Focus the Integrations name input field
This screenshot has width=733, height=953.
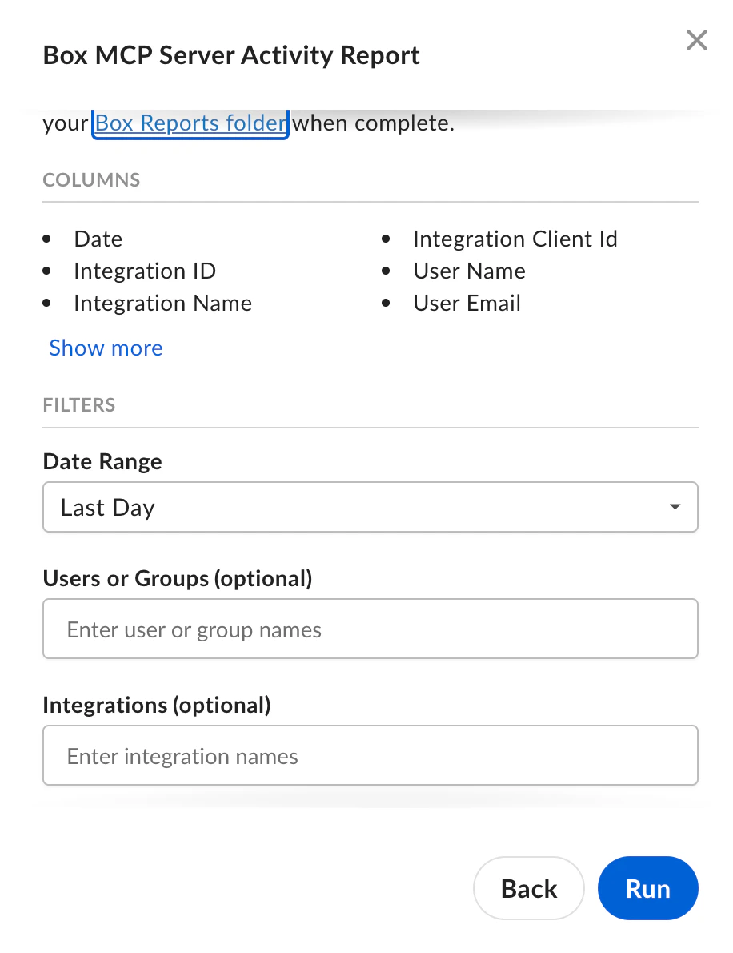click(370, 754)
